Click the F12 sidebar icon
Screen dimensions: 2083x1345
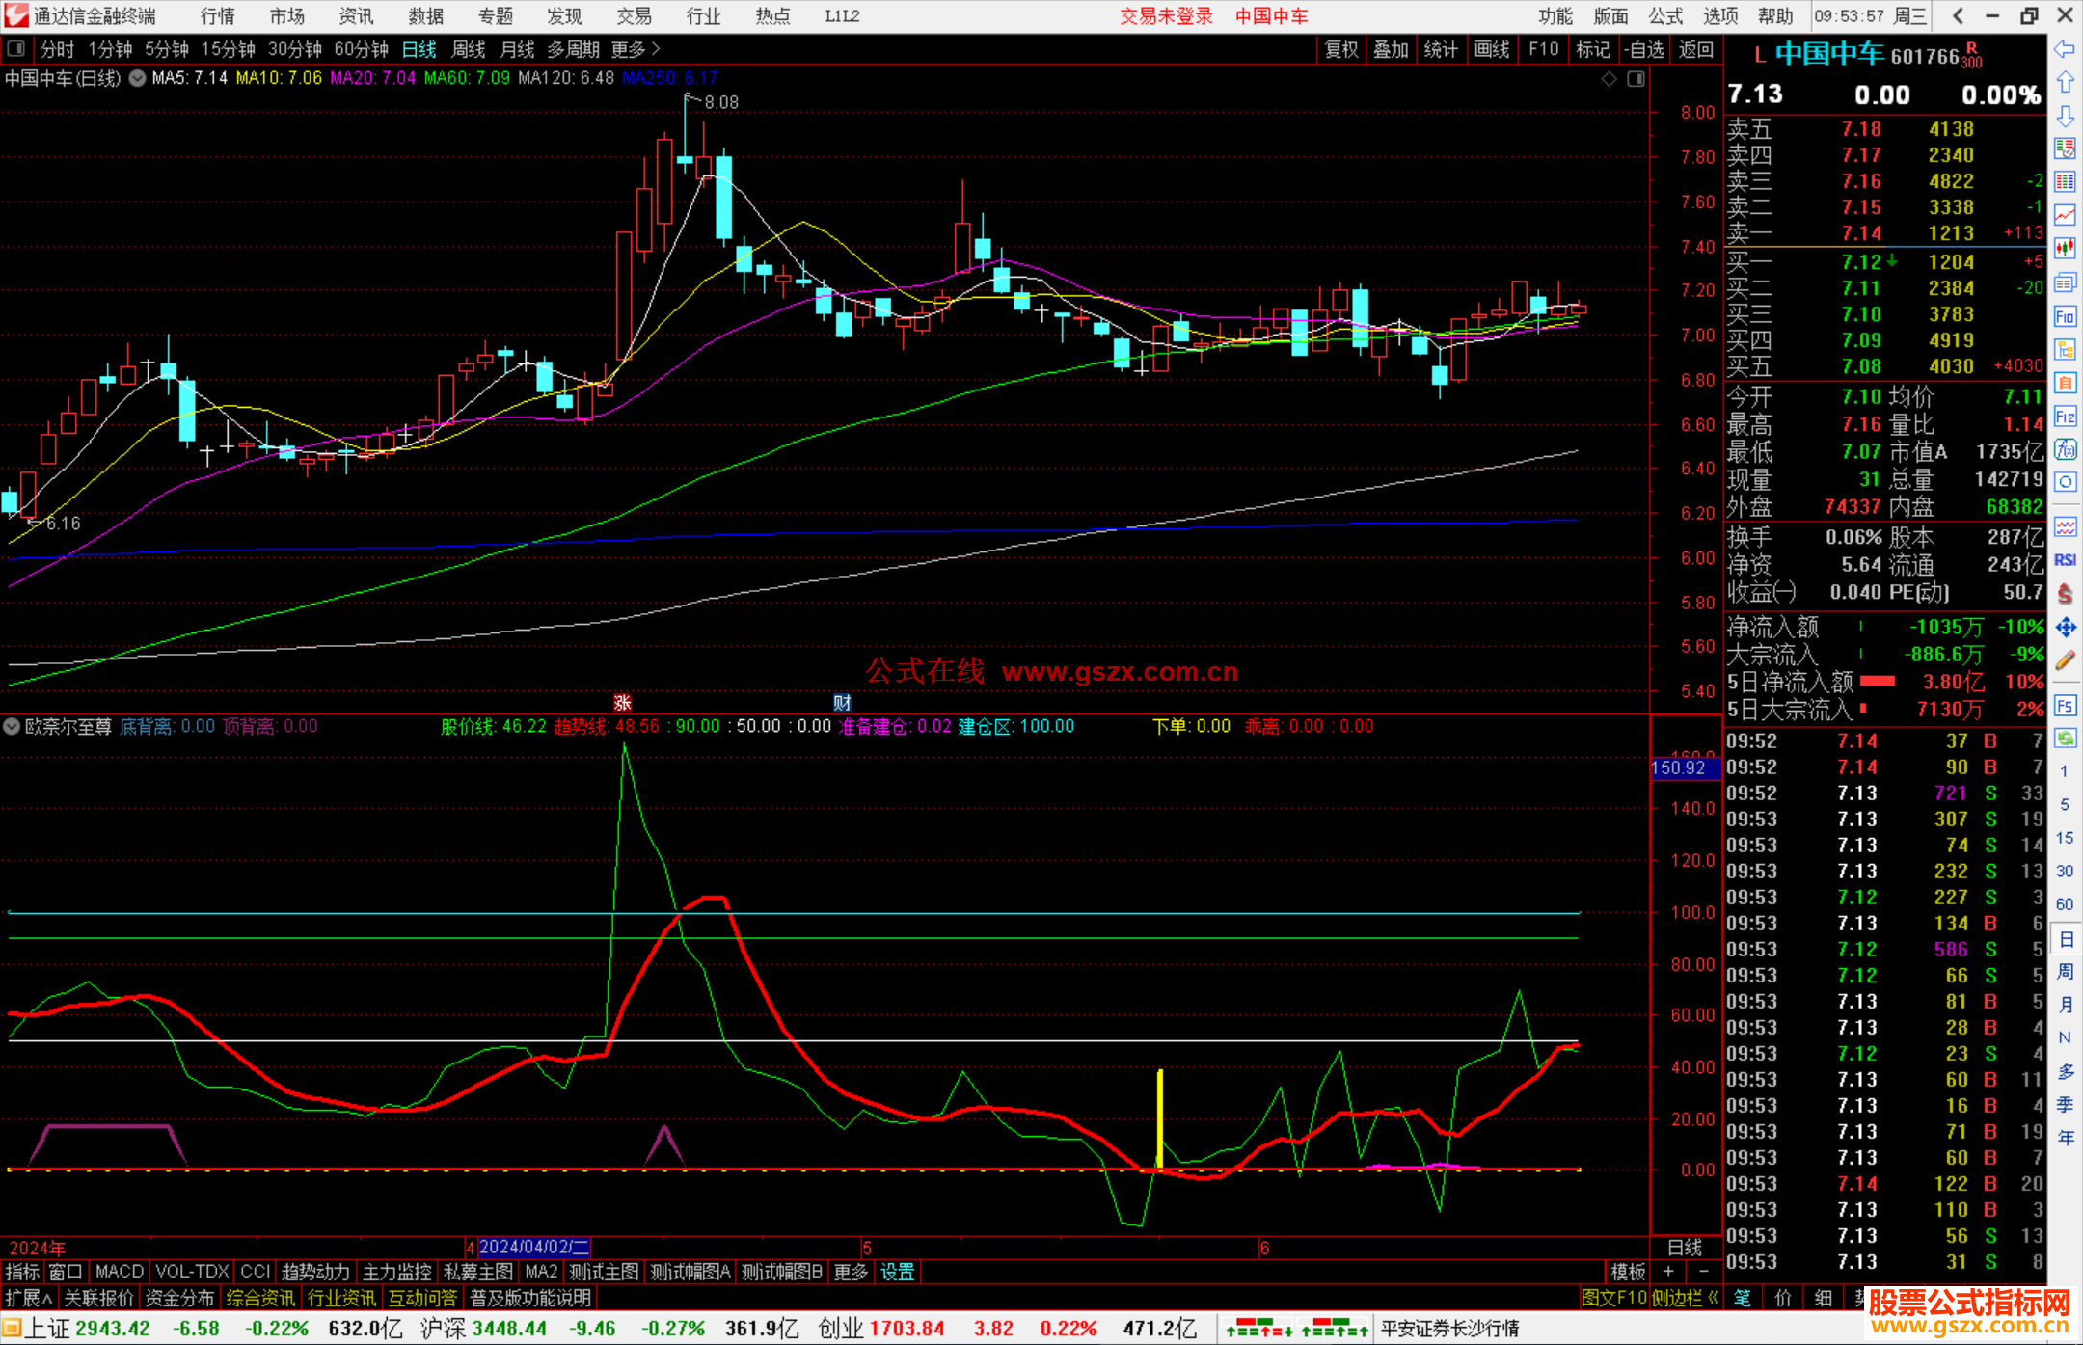click(x=2065, y=417)
